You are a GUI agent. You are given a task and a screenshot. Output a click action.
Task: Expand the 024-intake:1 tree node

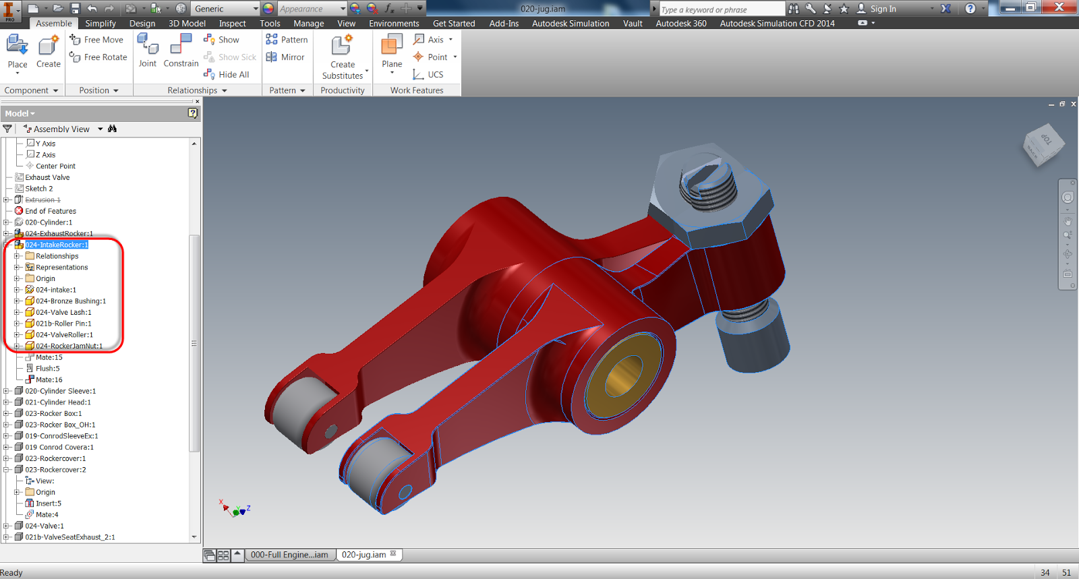pyautogui.click(x=18, y=290)
